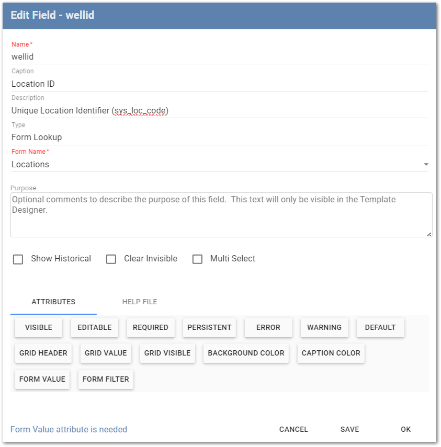Switch to the HELP FILE tab

139,302
